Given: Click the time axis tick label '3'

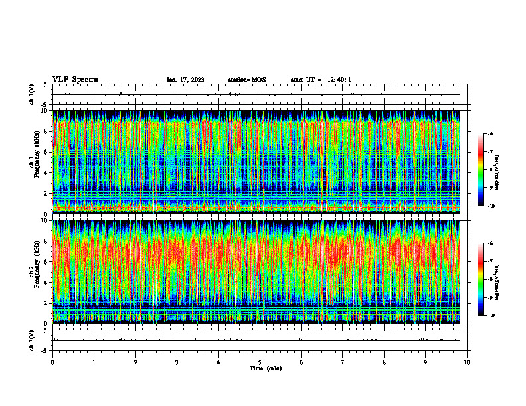Looking at the screenshot, I should (x=177, y=362).
